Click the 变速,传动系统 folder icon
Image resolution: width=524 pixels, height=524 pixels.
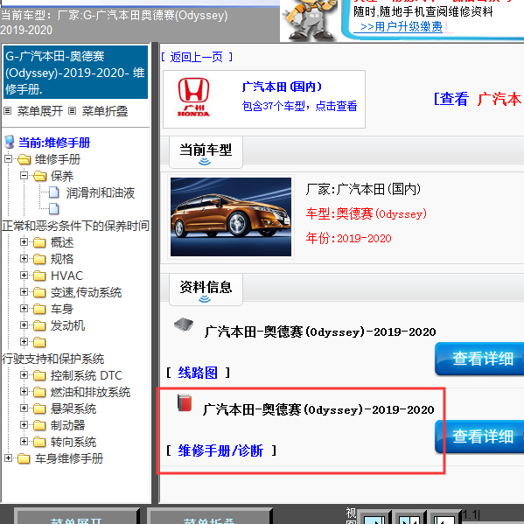pos(39,292)
